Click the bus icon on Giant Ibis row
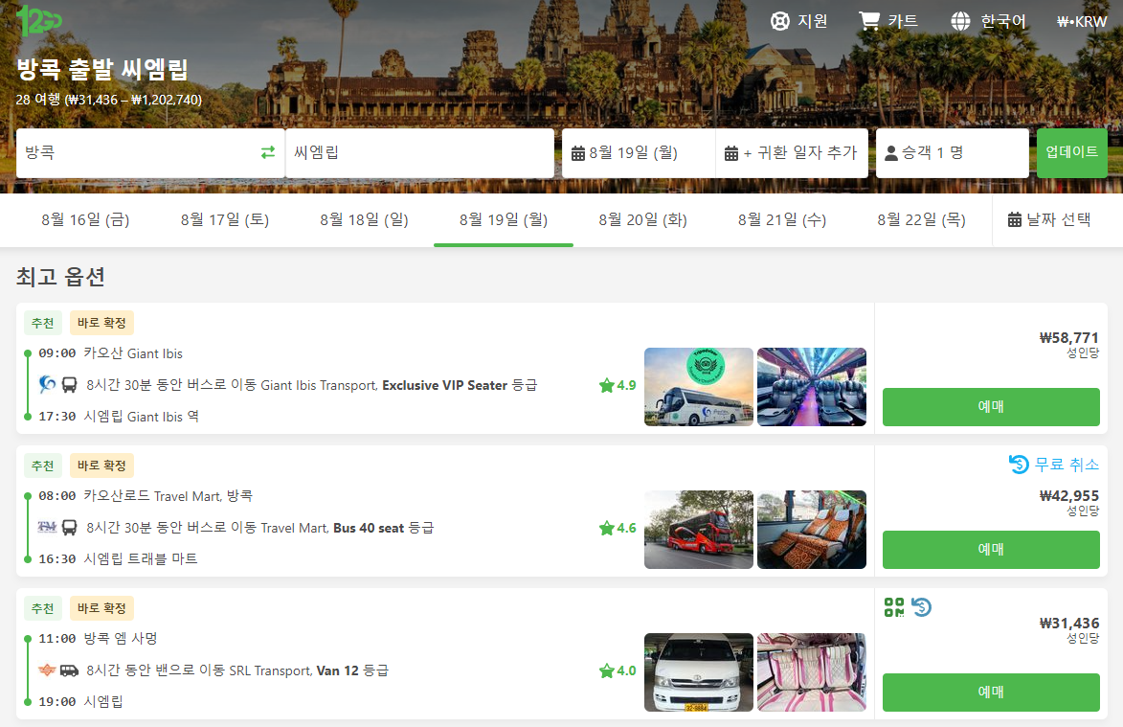The image size is (1123, 727). 69,385
